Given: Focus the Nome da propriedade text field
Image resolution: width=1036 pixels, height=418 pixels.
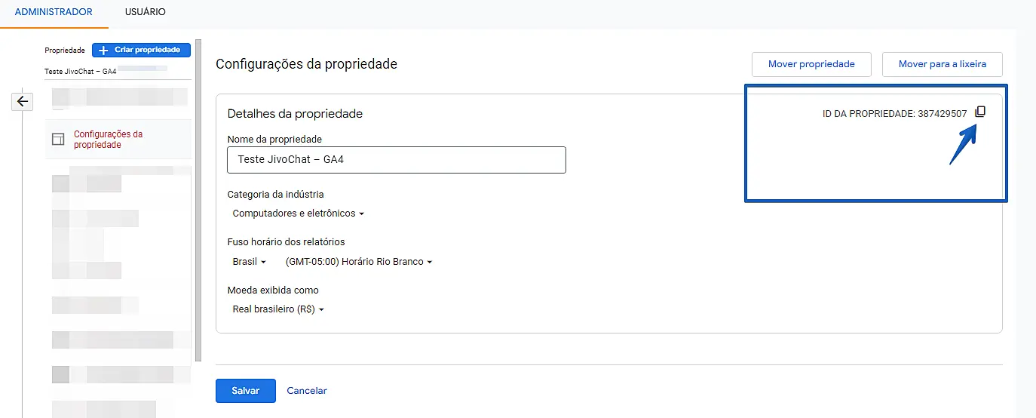Looking at the screenshot, I should coord(396,160).
